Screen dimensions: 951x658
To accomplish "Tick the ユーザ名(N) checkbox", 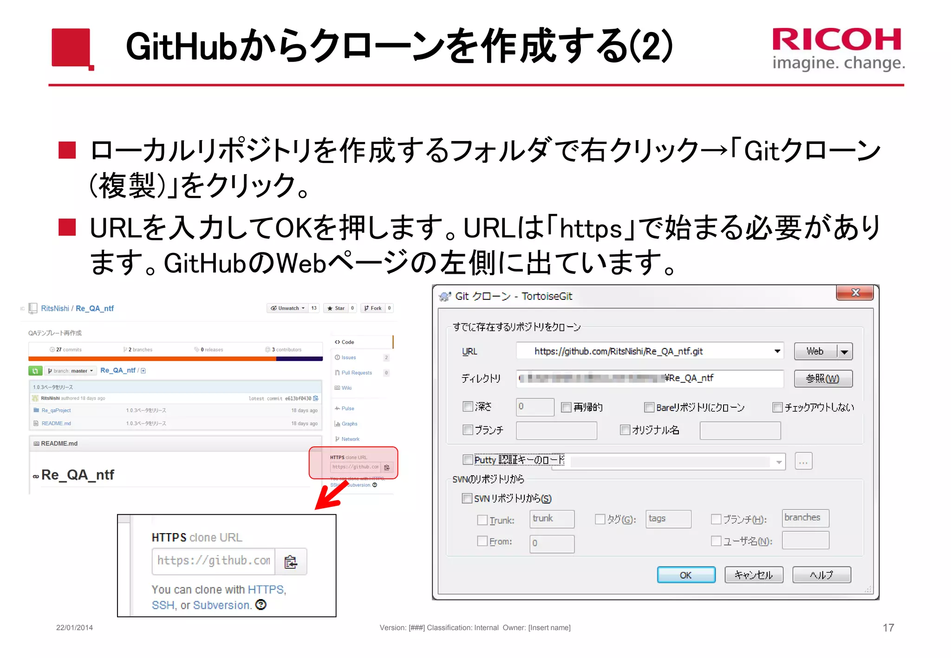I will point(716,541).
